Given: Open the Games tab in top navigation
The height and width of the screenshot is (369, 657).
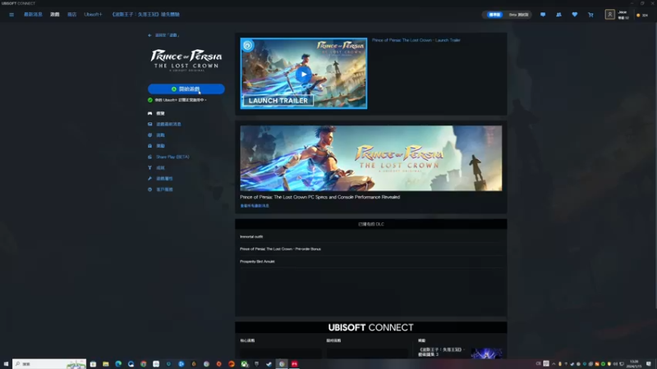Looking at the screenshot, I should (x=55, y=15).
